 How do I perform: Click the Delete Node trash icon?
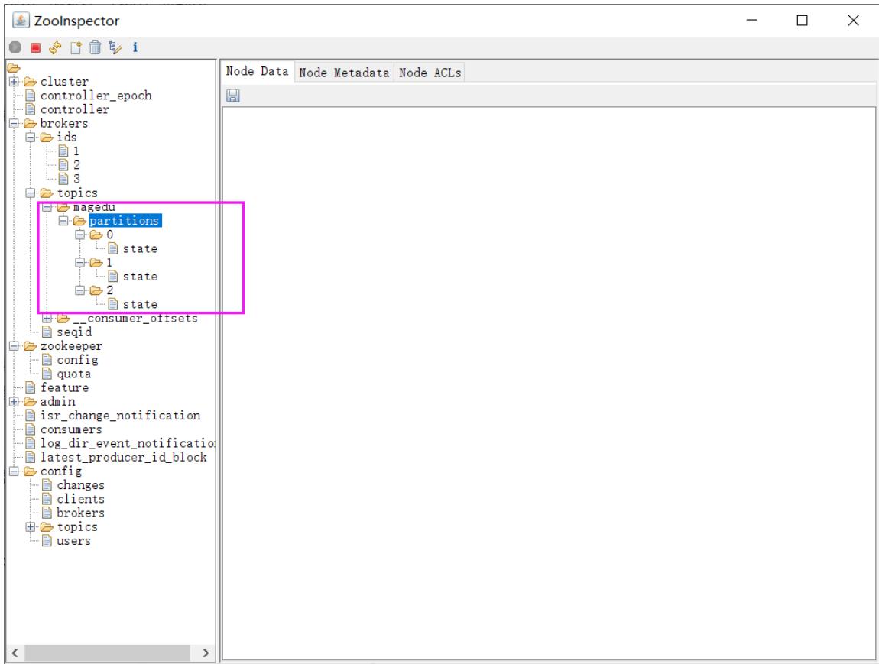(x=96, y=47)
